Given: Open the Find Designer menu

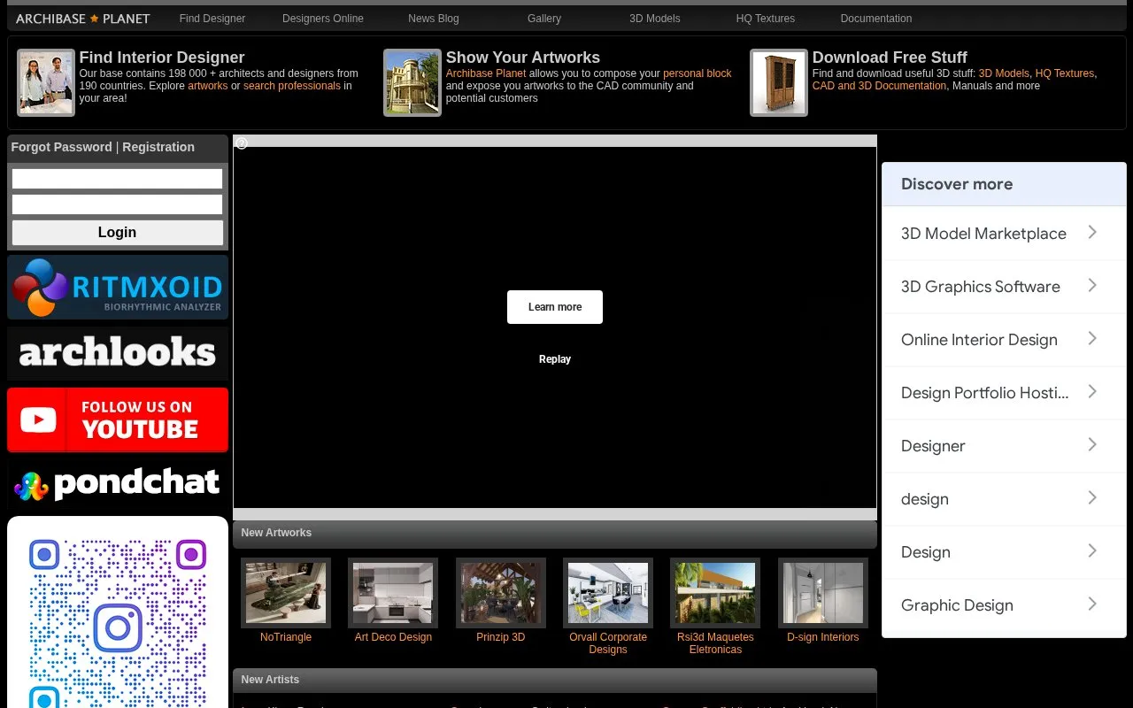Looking at the screenshot, I should pos(212,19).
